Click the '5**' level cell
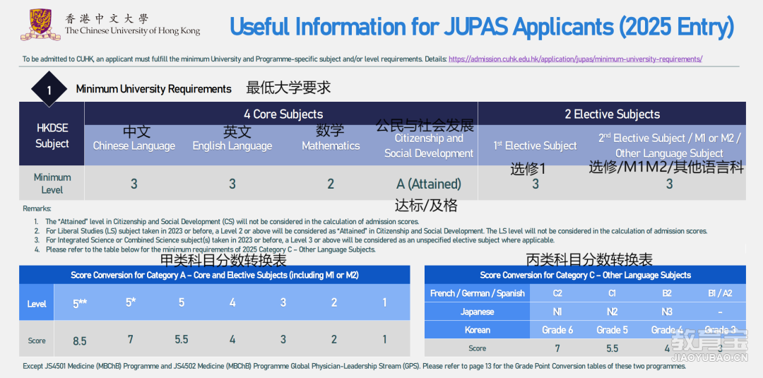 click(80, 304)
